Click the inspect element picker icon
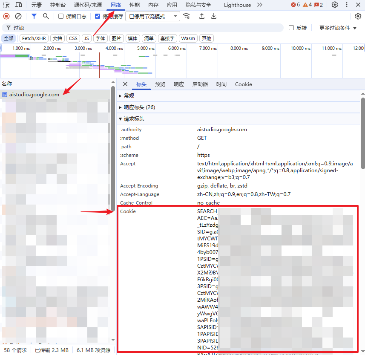This screenshot has width=365, height=355. pyautogui.click(x=6, y=5)
